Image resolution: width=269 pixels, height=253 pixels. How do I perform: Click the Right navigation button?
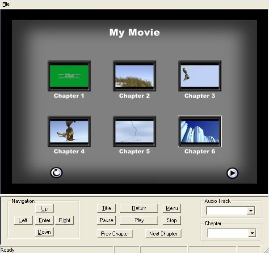(65, 220)
